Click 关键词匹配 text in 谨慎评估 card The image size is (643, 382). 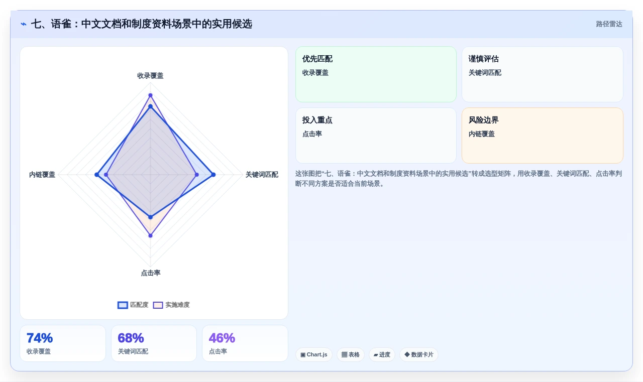tap(485, 73)
